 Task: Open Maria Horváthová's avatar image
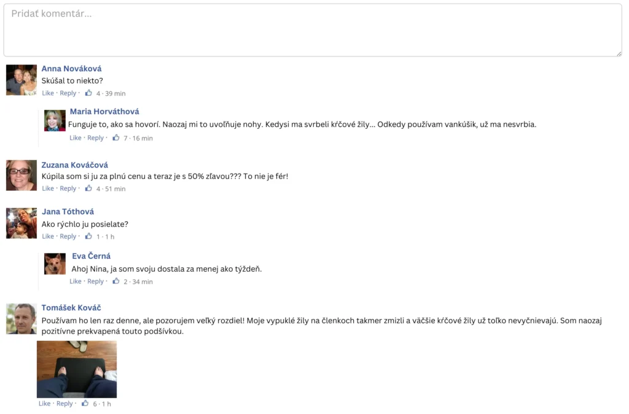[55, 121]
